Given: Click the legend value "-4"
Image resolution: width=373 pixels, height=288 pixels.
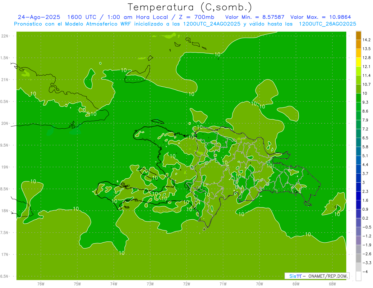Looking at the screenshot, I should pyautogui.click(x=365, y=272).
